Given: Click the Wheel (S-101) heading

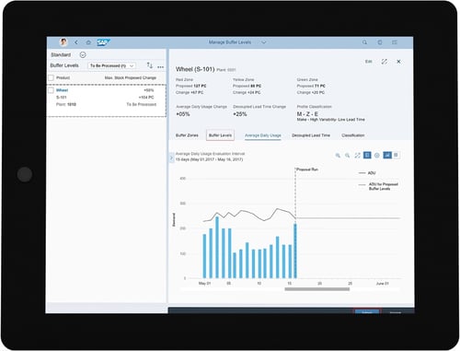Looking at the screenshot, I should [195, 69].
